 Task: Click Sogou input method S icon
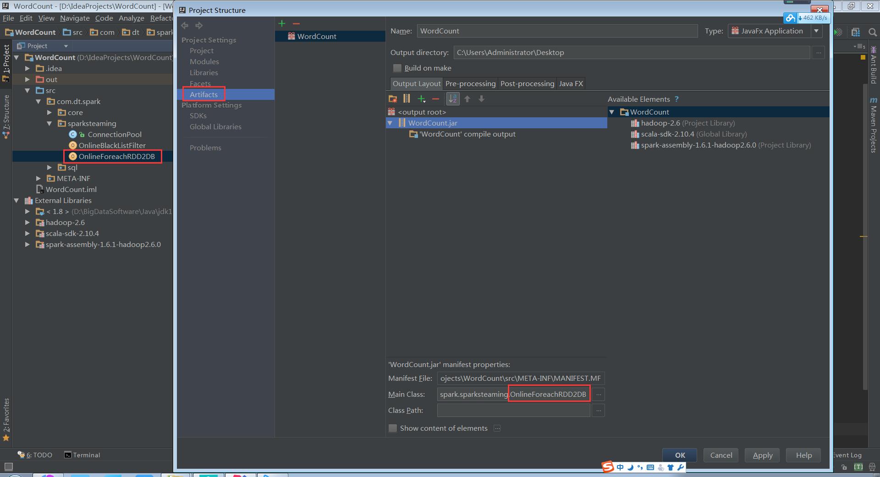608,467
